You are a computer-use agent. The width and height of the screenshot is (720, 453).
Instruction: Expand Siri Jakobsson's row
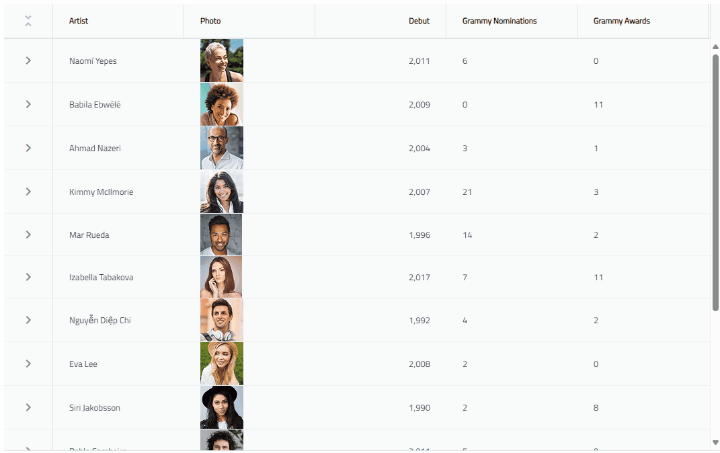tap(28, 407)
